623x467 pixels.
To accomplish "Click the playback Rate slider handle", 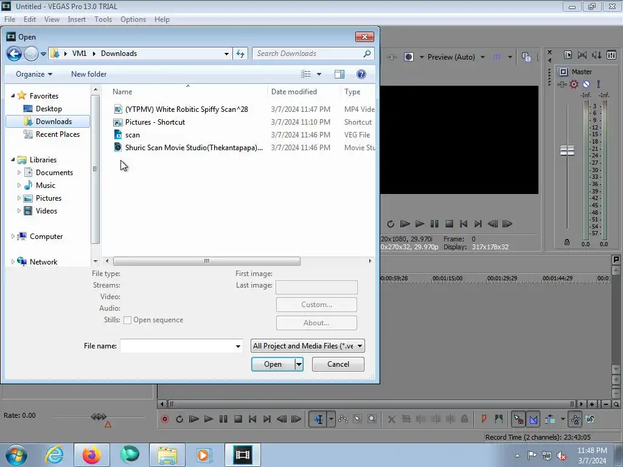I will 99,417.
